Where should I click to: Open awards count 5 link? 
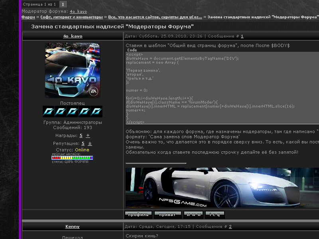(81, 135)
